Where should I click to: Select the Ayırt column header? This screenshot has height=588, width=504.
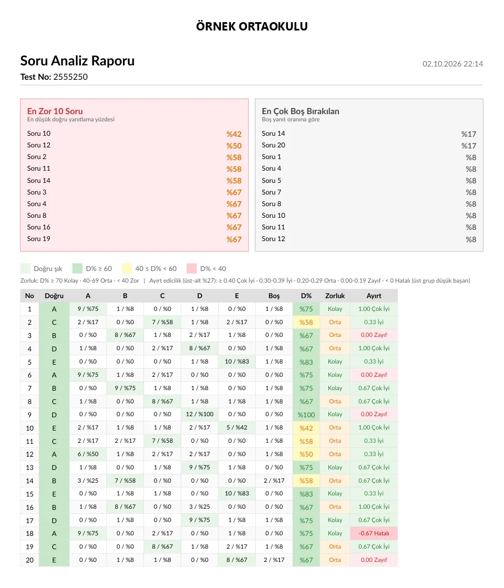tap(374, 296)
